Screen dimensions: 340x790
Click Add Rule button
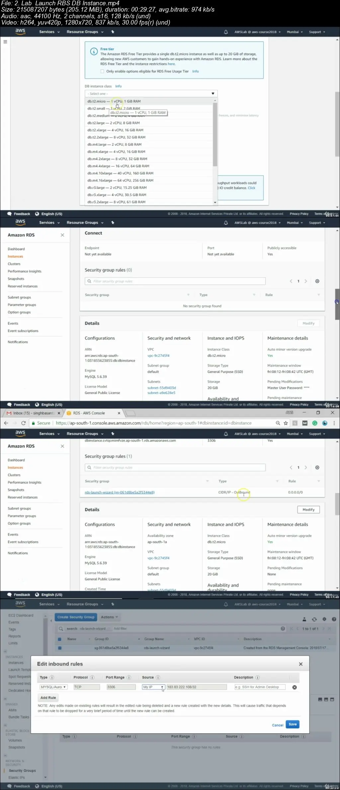(48, 698)
